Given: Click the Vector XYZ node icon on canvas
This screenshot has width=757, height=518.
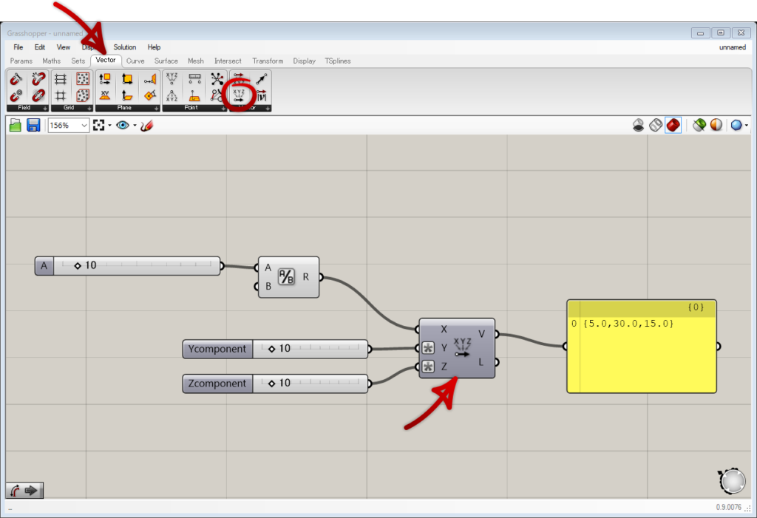Looking at the screenshot, I should click(x=463, y=348).
